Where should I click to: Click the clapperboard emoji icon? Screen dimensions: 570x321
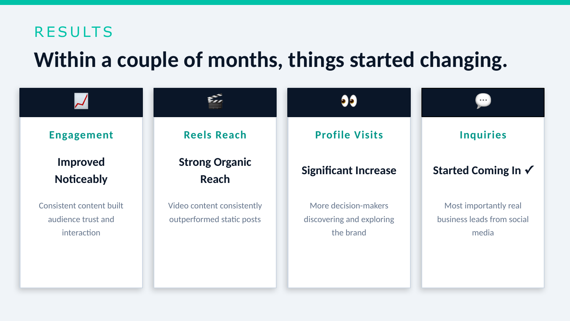tap(215, 101)
